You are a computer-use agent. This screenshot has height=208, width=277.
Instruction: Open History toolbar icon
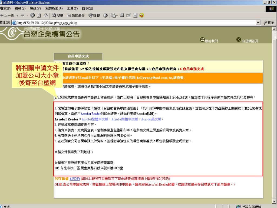point(105,15)
